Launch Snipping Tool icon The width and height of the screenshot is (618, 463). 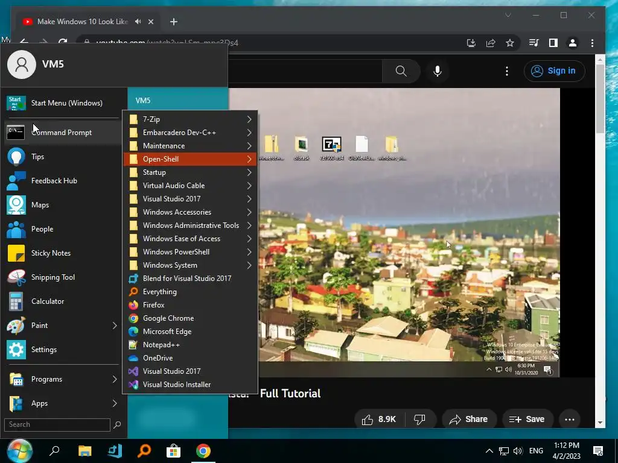pyautogui.click(x=16, y=277)
